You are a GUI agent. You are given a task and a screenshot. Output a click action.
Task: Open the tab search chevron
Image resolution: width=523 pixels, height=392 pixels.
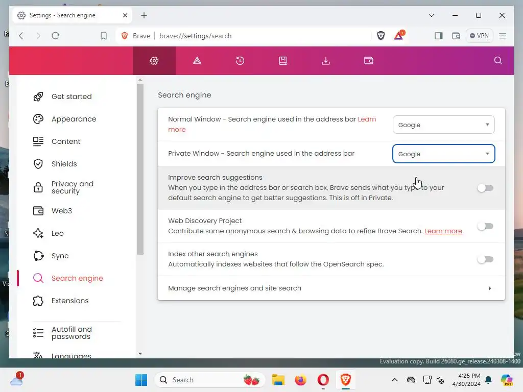tap(431, 15)
